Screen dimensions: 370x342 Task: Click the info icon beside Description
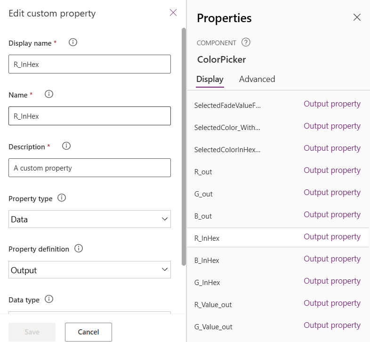(66, 146)
